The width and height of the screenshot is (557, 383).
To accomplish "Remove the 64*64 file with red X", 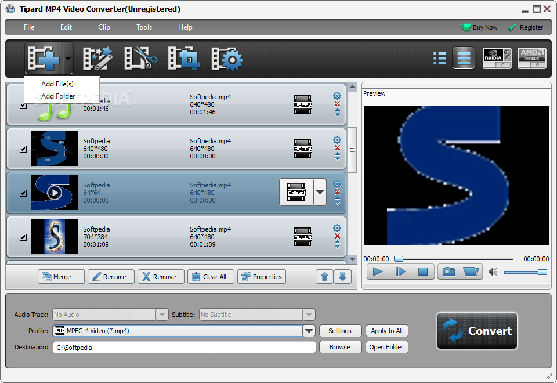I will 338,192.
